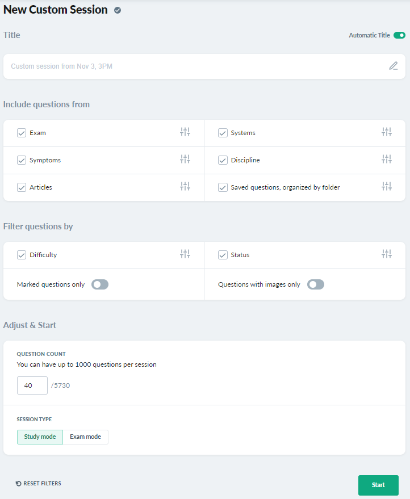Open the filter sliders icon for Systems
Image resolution: width=410 pixels, height=499 pixels.
click(387, 132)
